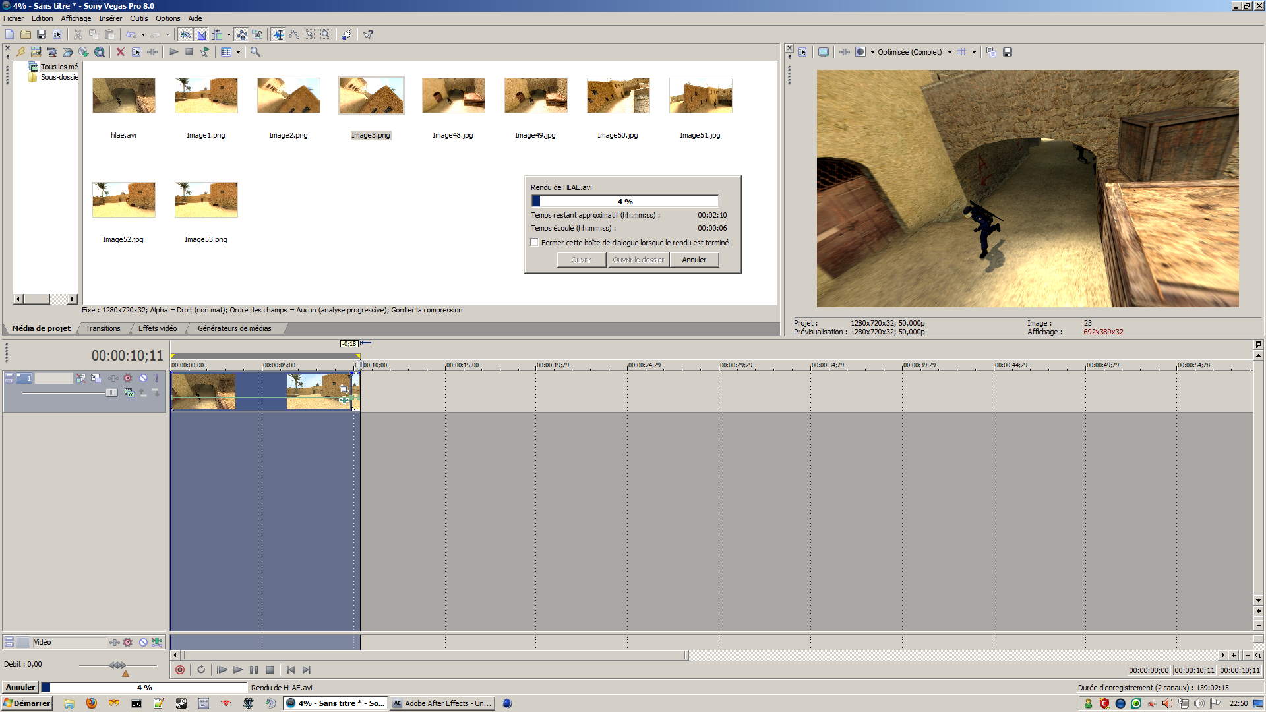Switch to the Transitions tab
Screen dimensions: 1266x712
tap(103, 328)
